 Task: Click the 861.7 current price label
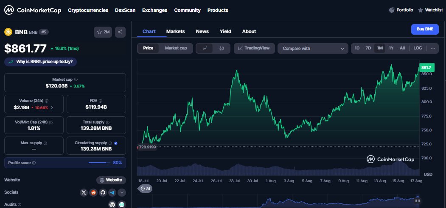click(426, 68)
